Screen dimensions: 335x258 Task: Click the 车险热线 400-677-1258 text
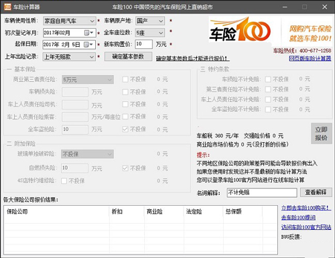[302, 51]
